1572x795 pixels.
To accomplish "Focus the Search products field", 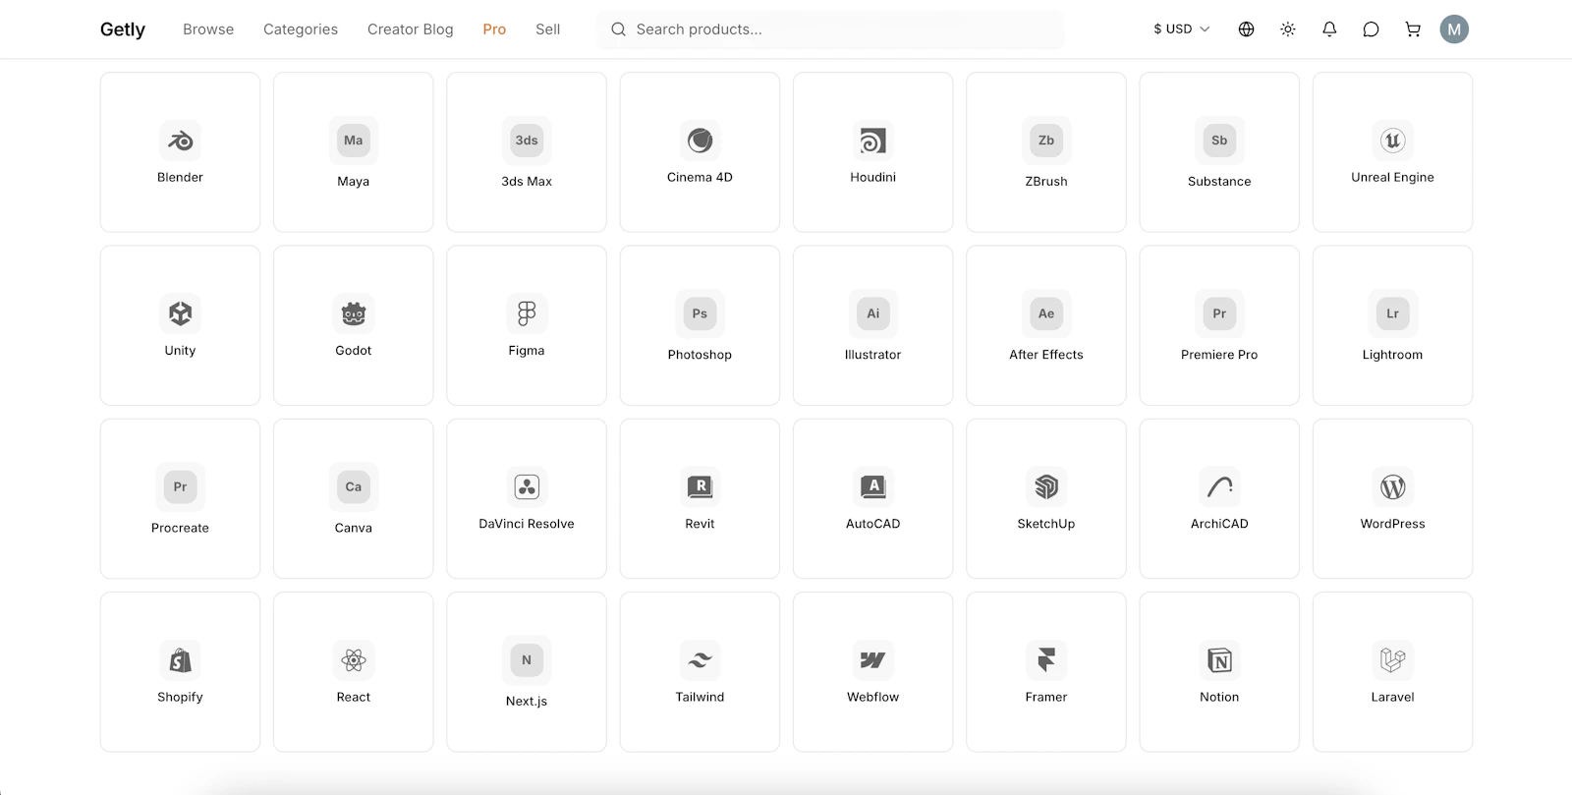I will coord(830,29).
